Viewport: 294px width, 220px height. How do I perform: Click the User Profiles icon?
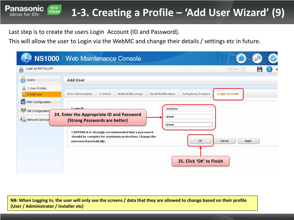coord(24,88)
